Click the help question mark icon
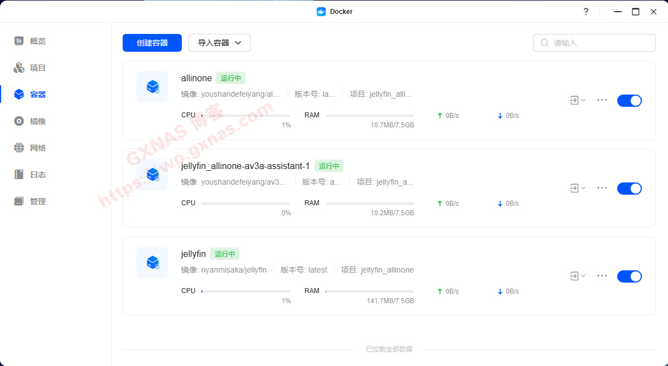This screenshot has width=668, height=366. coord(585,12)
